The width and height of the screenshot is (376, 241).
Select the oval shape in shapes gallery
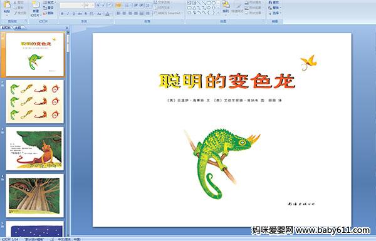pyautogui.click(x=214, y=3)
